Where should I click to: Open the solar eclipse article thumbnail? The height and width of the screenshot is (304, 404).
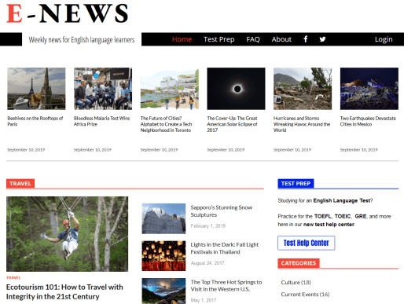tap(236, 89)
